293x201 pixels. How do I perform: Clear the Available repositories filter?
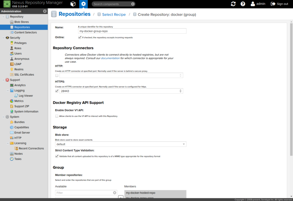click(x=115, y=193)
